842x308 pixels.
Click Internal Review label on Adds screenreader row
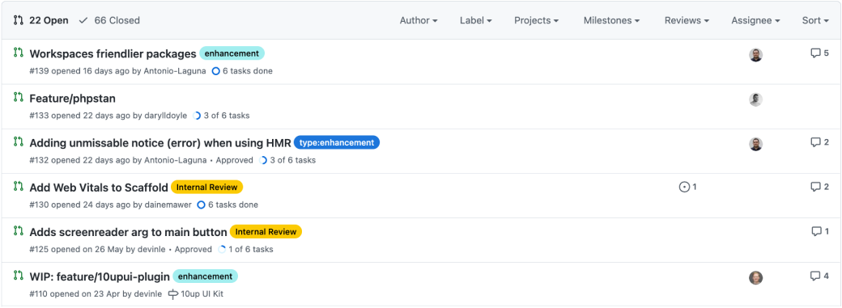point(266,231)
